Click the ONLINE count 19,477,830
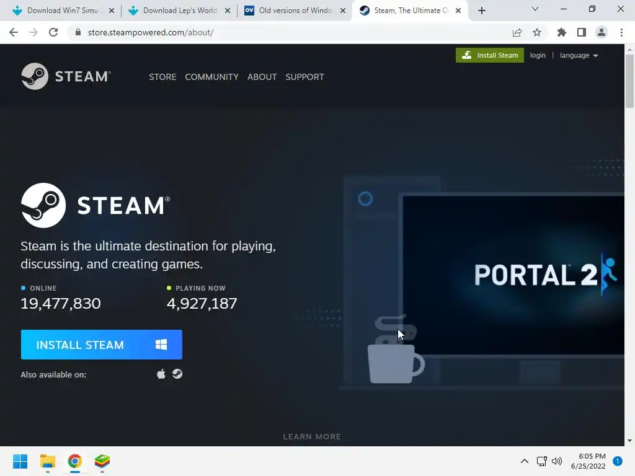This screenshot has height=476, width=635. [61, 304]
